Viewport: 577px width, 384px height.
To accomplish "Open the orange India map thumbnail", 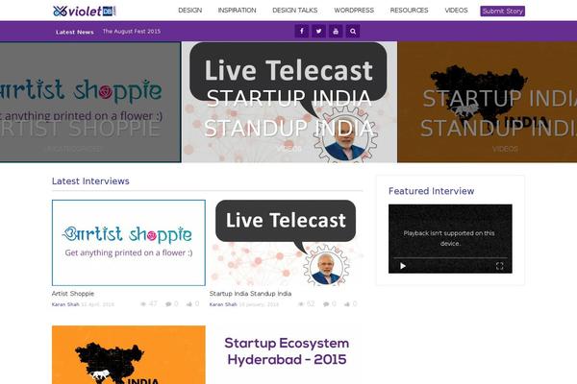I will [129, 354].
